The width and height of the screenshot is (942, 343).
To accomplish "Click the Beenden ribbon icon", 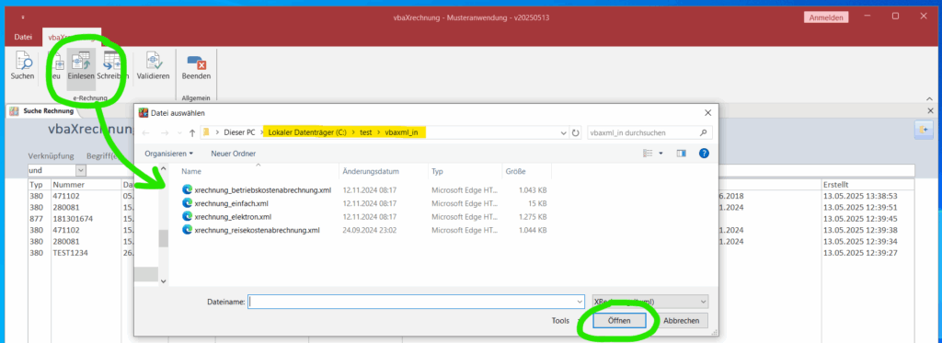I will click(x=196, y=66).
